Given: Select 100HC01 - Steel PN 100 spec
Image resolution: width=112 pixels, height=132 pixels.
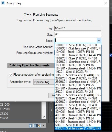Looking at the screenshot, I should [x=78, y=45].
